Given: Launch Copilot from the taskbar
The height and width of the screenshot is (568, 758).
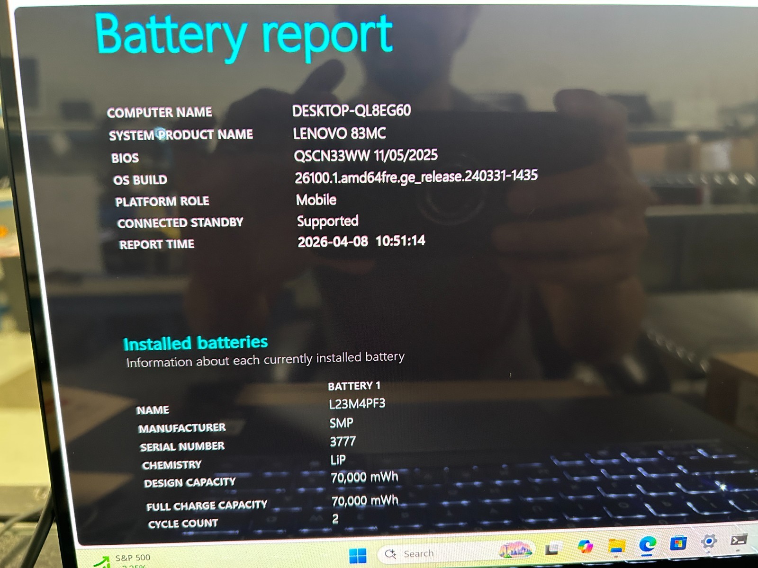Looking at the screenshot, I should [586, 547].
